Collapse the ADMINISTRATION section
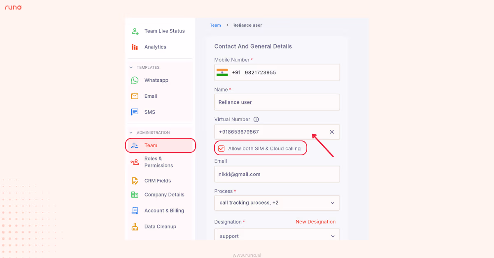Viewport: 494px width, 258px height. tap(130, 132)
